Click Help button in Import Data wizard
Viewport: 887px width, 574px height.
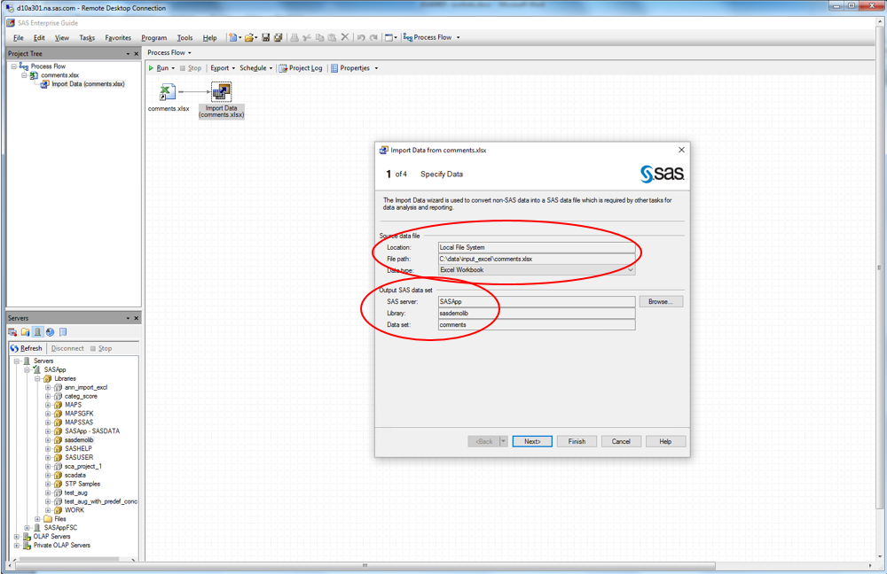(x=665, y=441)
